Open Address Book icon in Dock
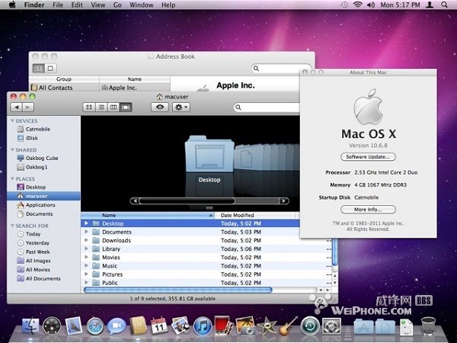 (x=138, y=325)
